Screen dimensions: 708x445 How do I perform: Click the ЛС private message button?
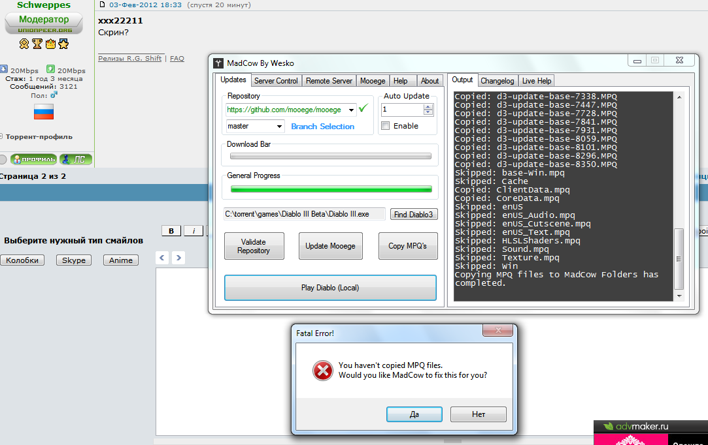pyautogui.click(x=76, y=159)
